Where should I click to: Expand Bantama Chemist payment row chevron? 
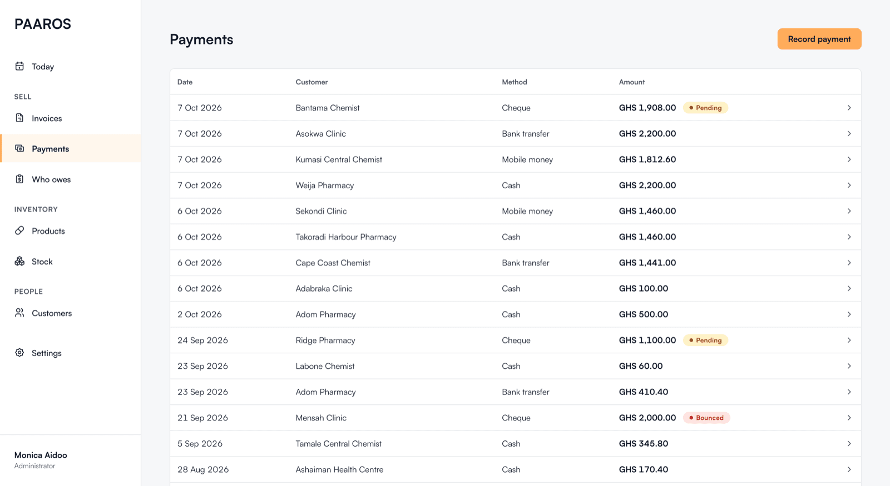tap(849, 108)
